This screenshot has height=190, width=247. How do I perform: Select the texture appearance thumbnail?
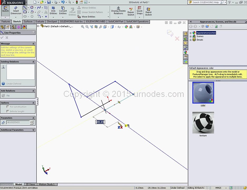click(x=203, y=123)
